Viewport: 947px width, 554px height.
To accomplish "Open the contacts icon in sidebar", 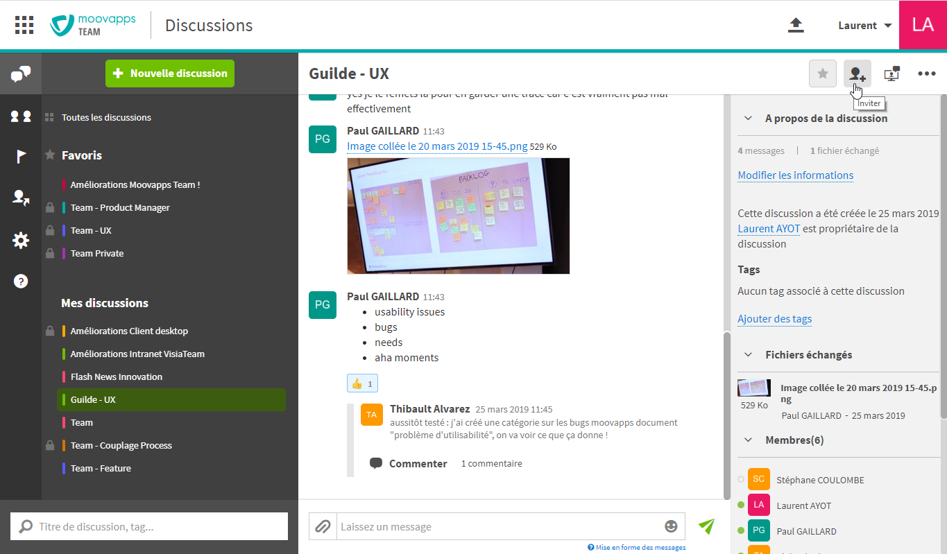I will [21, 116].
